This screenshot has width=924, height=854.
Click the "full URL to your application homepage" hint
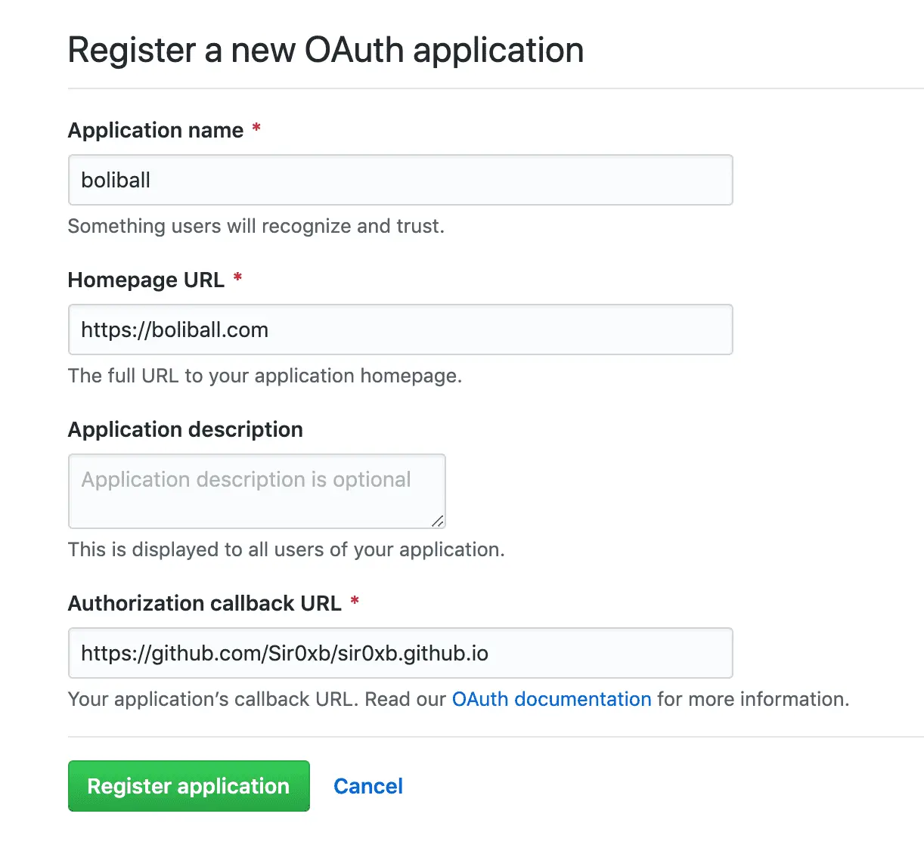(x=265, y=376)
